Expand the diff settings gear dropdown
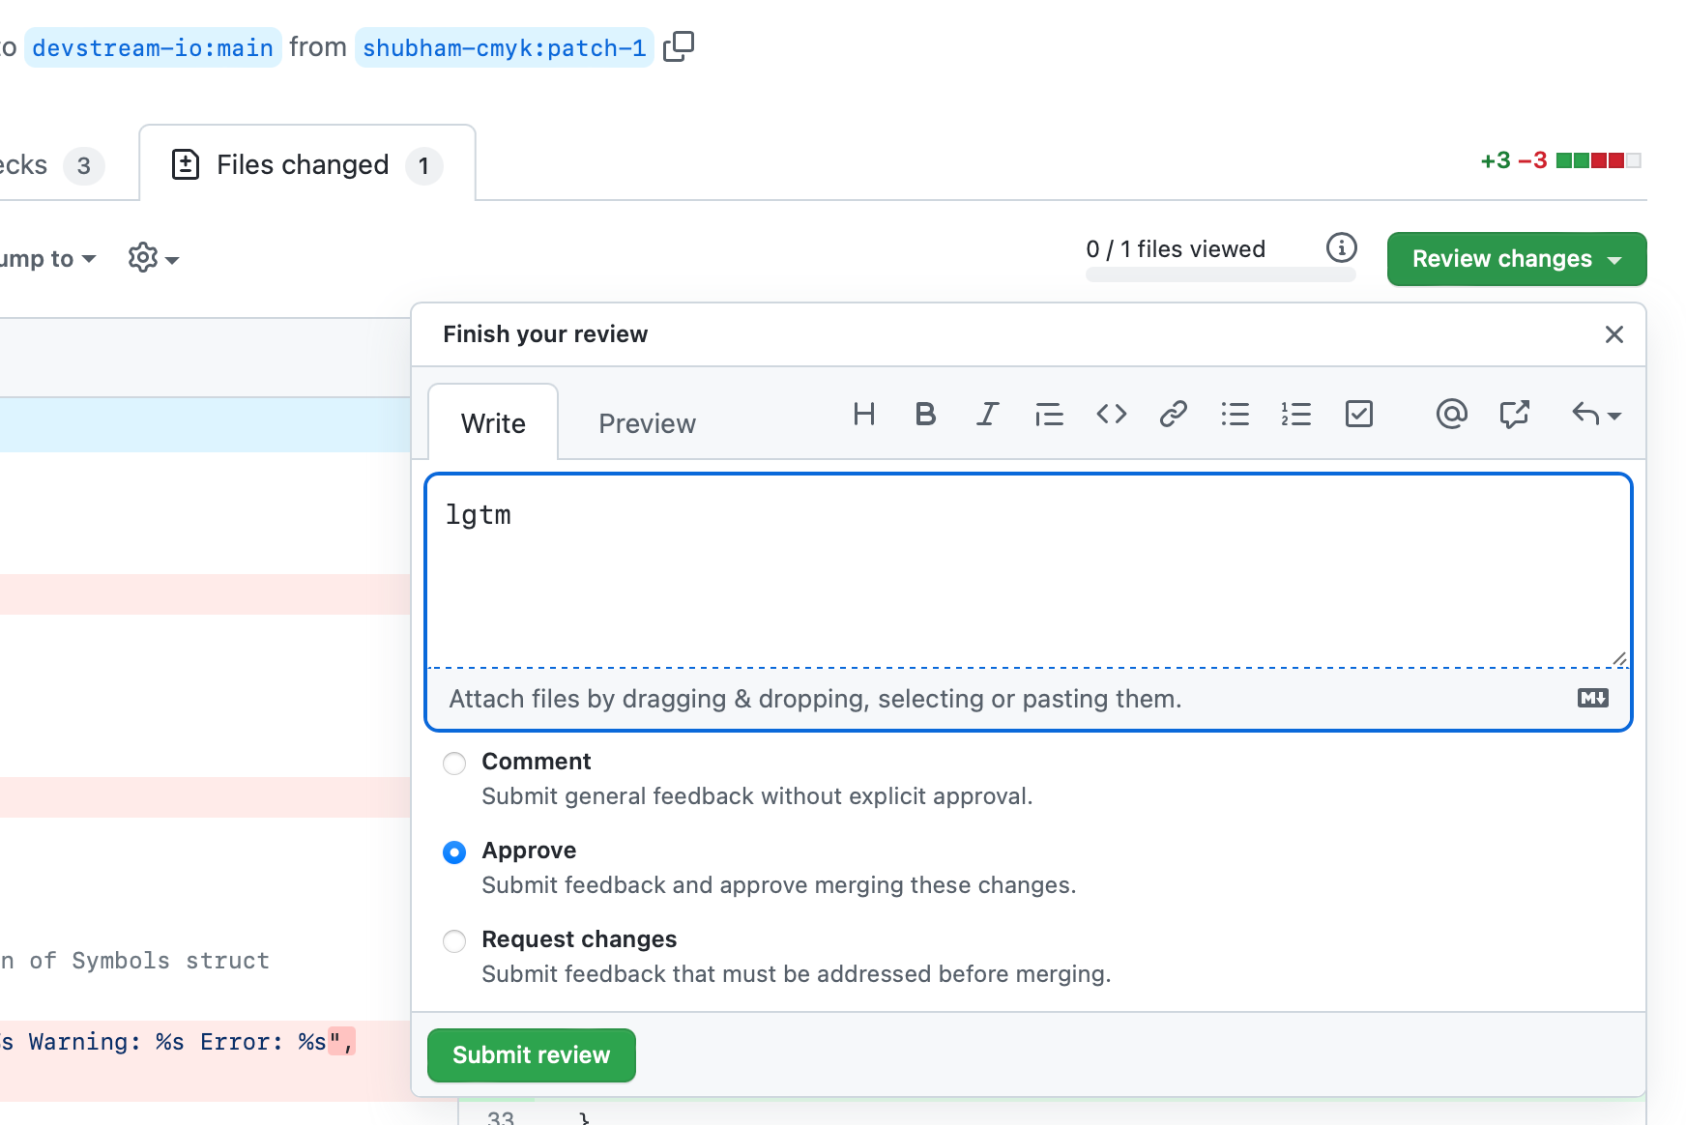The height and width of the screenshot is (1125, 1686). click(x=154, y=258)
